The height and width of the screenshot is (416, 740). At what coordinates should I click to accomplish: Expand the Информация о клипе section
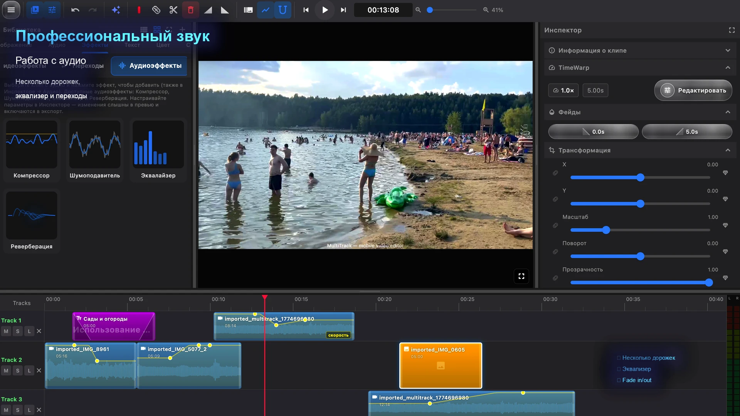tap(640, 50)
